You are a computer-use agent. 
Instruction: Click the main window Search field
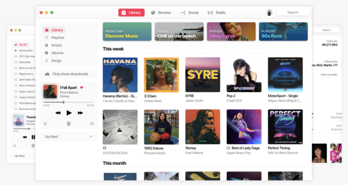click(x=293, y=13)
